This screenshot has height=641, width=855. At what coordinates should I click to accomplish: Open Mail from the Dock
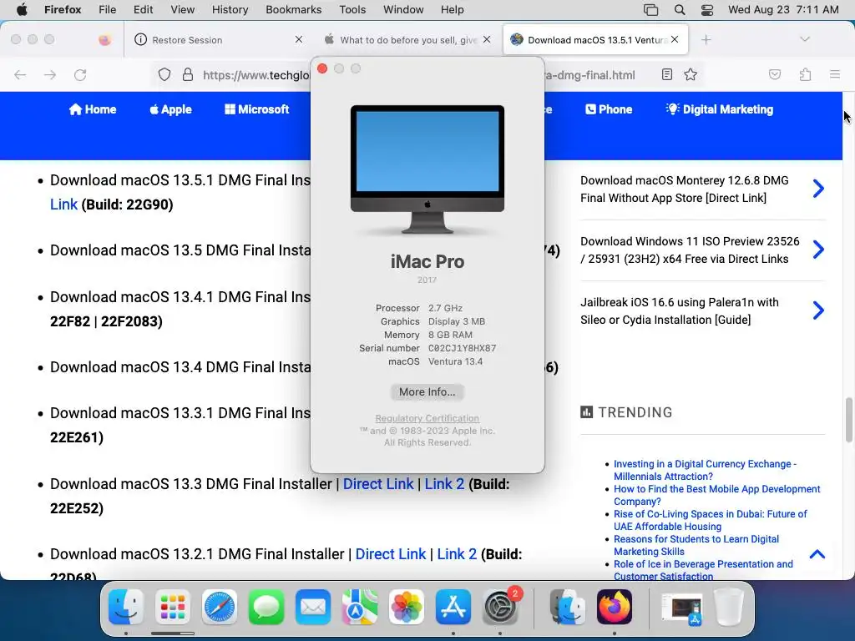tap(313, 607)
